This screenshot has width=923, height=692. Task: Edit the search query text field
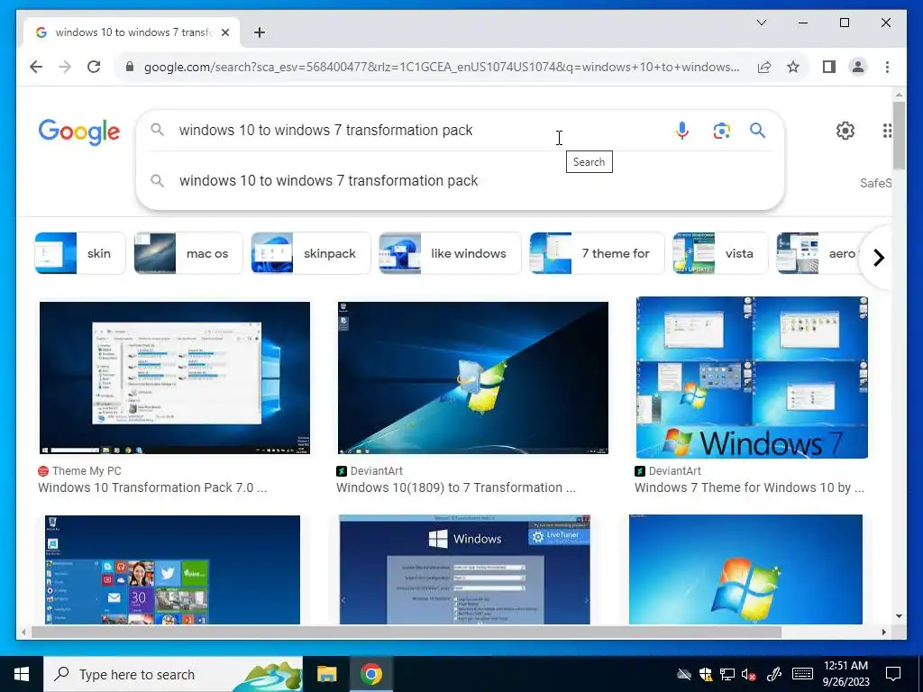[412, 130]
